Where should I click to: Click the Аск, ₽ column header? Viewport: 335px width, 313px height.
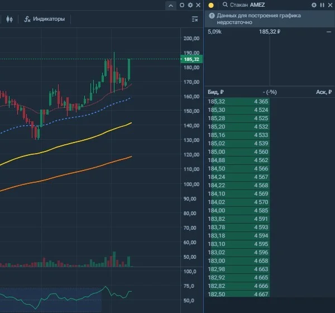pyautogui.click(x=324, y=92)
